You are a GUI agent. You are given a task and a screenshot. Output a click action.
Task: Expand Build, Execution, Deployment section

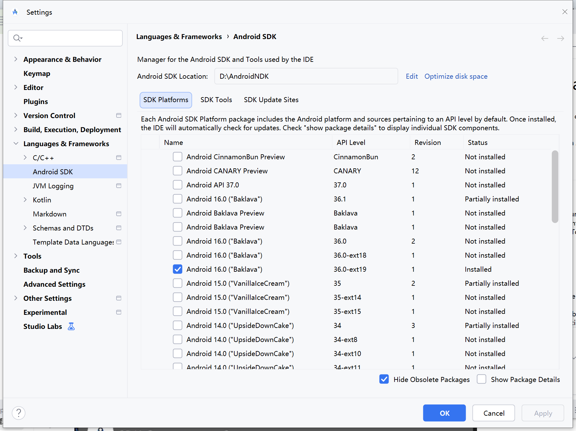pos(16,130)
